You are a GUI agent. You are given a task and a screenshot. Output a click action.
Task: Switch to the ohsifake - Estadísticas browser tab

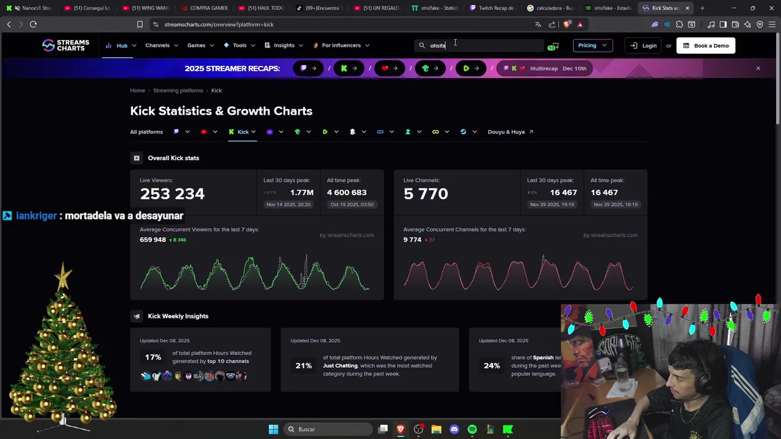[x=608, y=8]
